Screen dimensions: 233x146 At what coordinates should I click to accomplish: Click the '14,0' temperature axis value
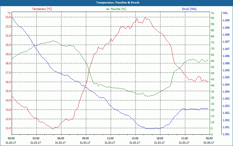coord(8,100)
